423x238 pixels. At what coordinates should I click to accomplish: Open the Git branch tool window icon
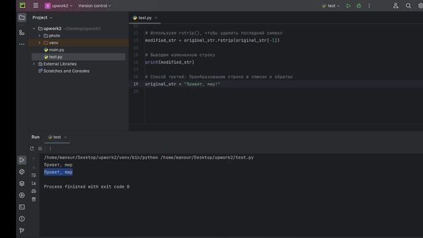(x=22, y=230)
